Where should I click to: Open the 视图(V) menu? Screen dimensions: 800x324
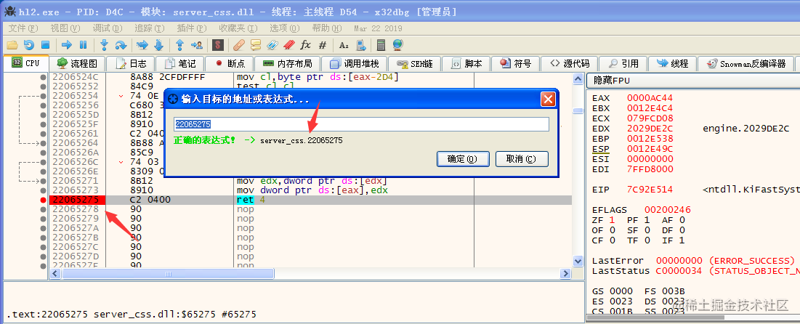click(66, 28)
